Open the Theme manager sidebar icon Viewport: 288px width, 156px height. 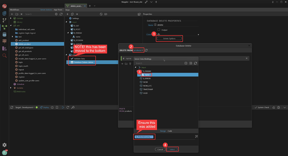click(x=5, y=48)
